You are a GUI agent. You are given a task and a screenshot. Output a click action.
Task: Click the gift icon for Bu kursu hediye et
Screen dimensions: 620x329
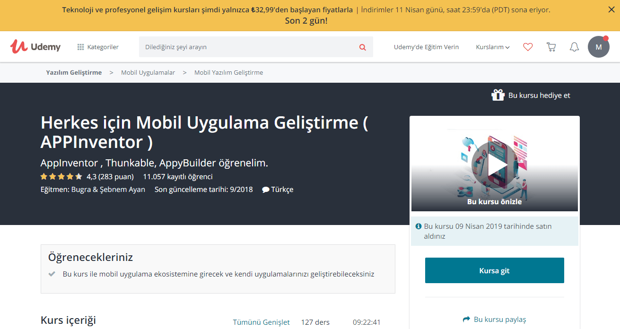pyautogui.click(x=498, y=95)
